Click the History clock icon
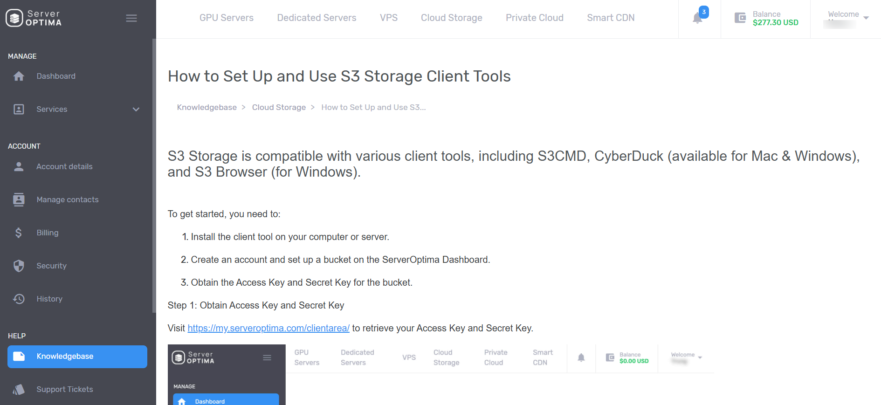Viewport: 881px width, 405px height. point(19,299)
